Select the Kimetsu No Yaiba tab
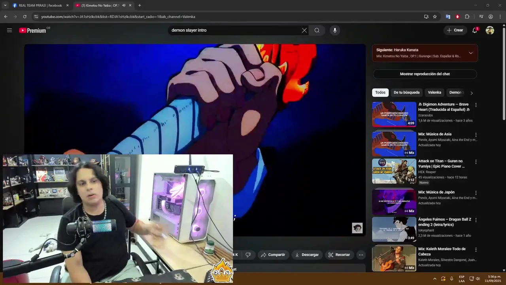Screen dimensions: 506x285 tap(104, 6)
